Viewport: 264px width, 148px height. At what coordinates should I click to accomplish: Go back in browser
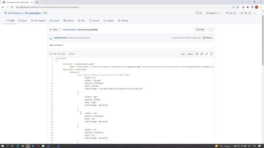pyautogui.click(x=3, y=7)
